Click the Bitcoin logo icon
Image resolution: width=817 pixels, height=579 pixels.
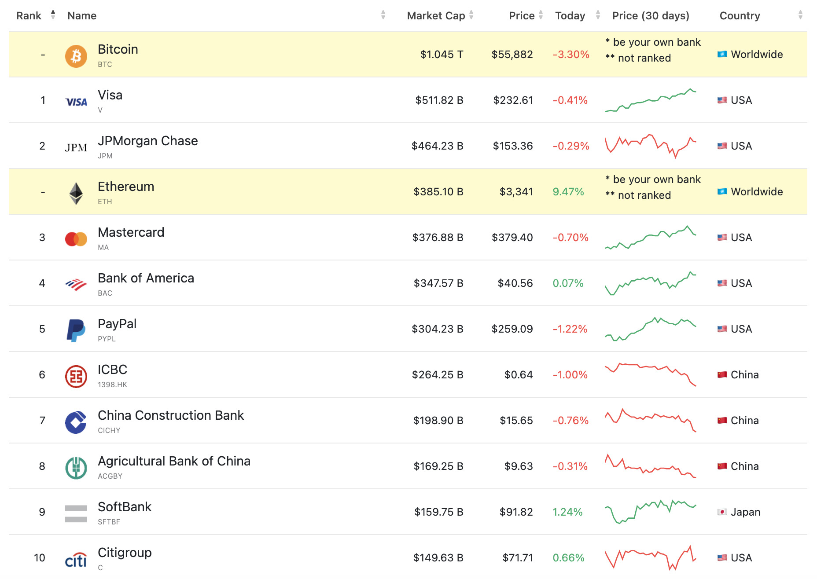[76, 56]
